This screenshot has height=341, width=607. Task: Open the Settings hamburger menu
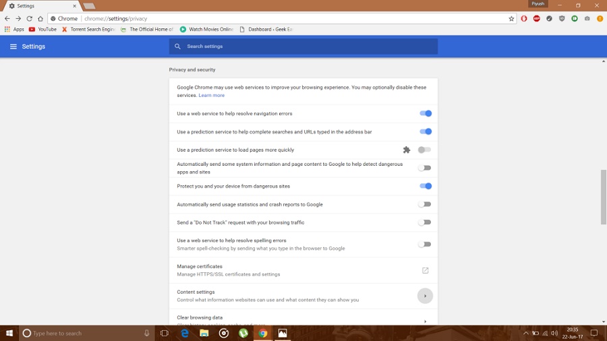pos(13,46)
